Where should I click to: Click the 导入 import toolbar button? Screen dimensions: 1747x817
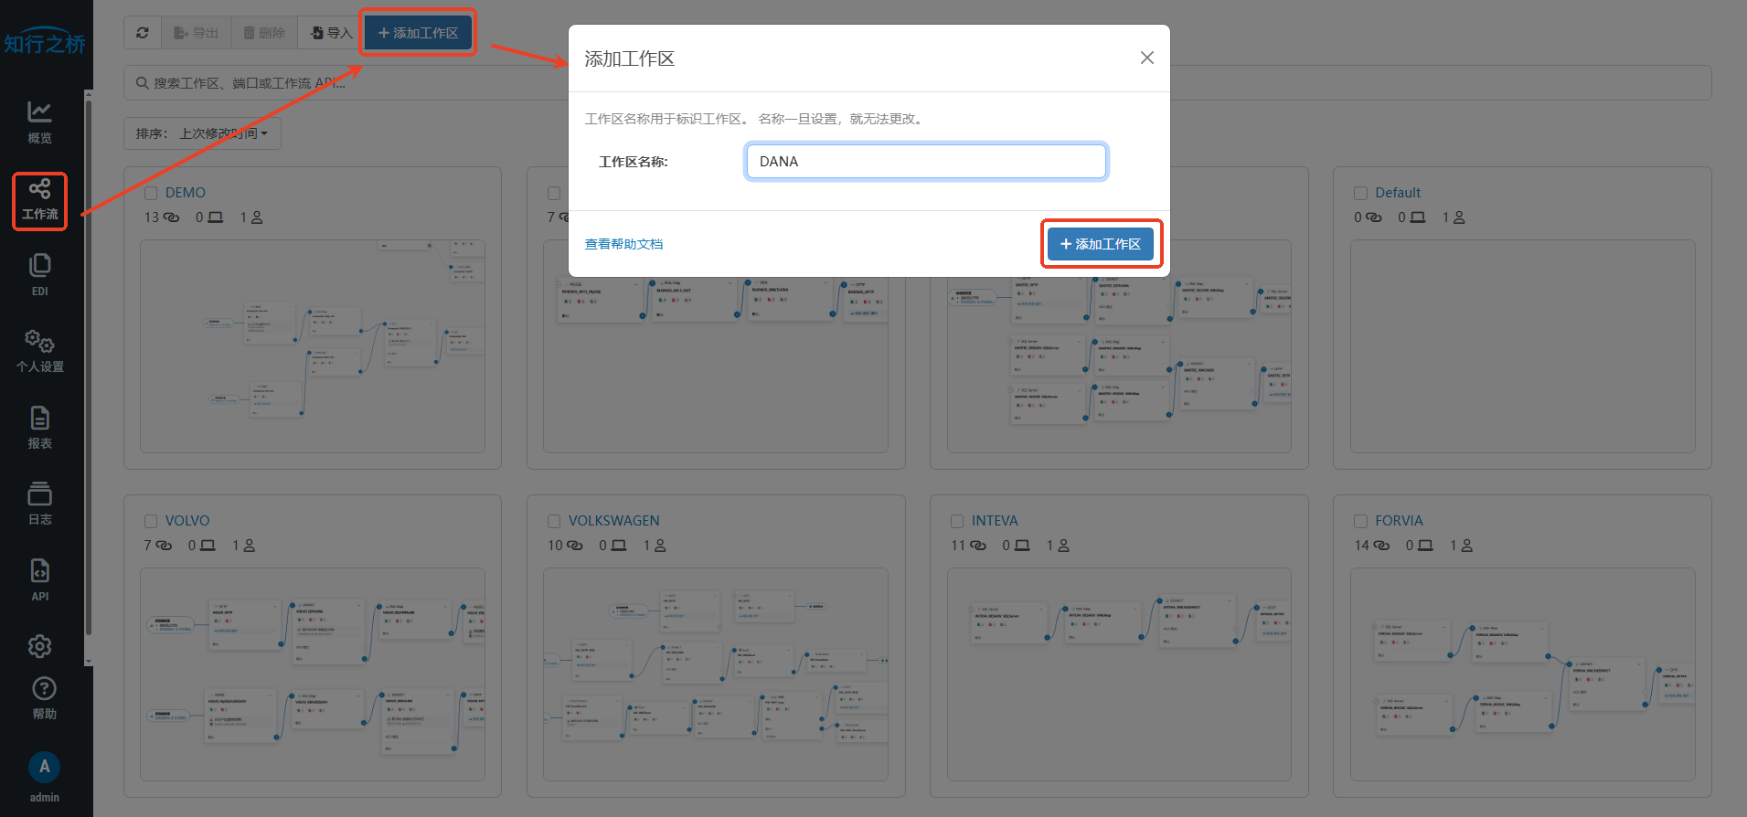pyautogui.click(x=331, y=33)
